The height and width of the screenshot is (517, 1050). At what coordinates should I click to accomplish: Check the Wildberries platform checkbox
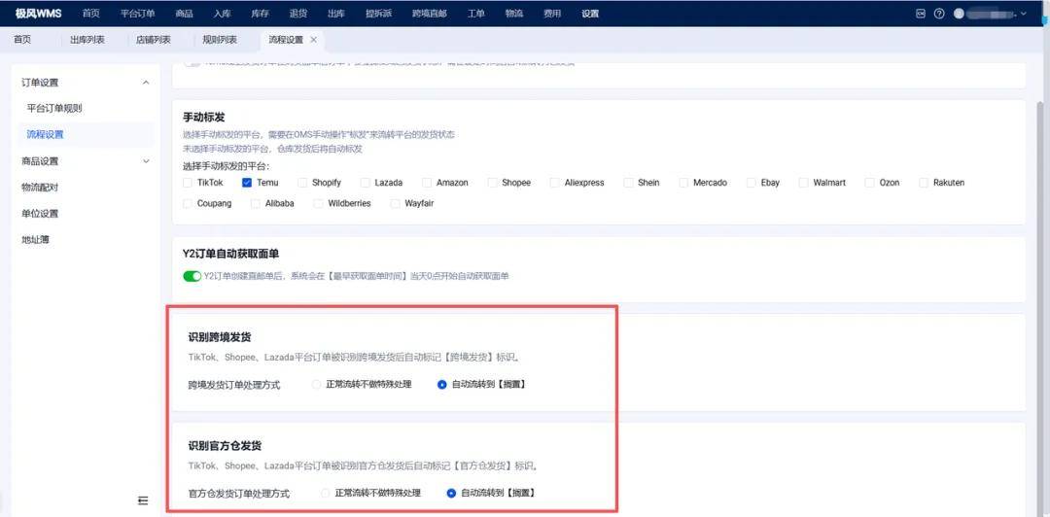(319, 203)
